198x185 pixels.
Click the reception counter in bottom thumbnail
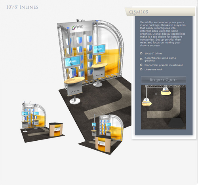(x=103, y=144)
